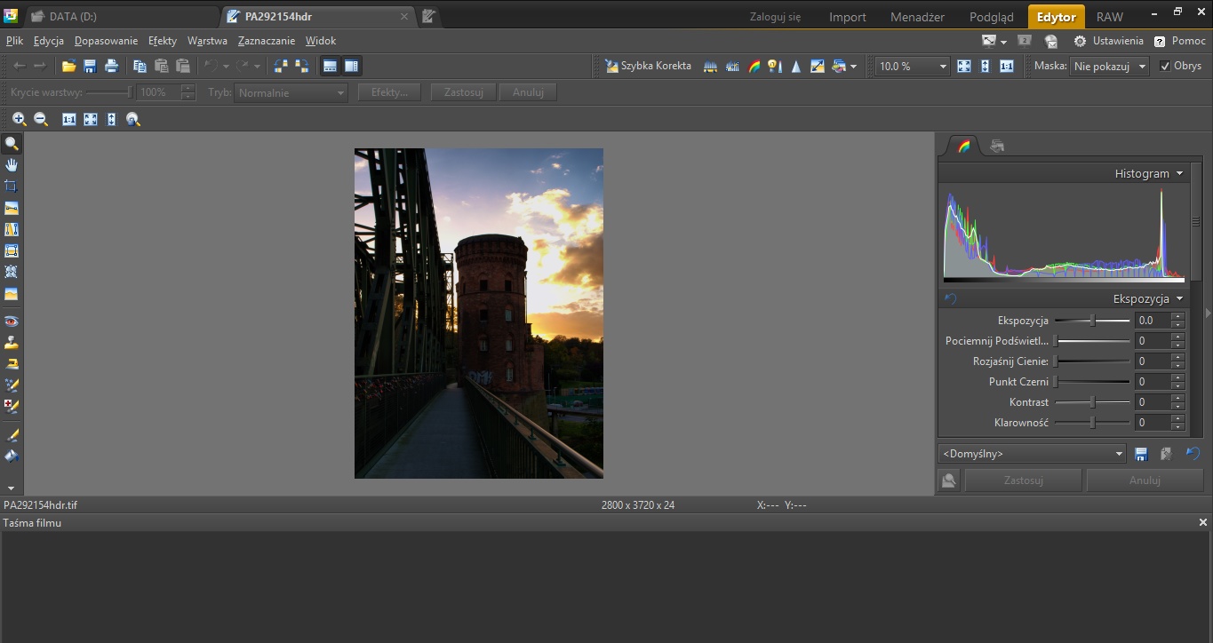1213x643 pixels.
Task: Choose the Red Eye removal tool
Action: [x=12, y=321]
